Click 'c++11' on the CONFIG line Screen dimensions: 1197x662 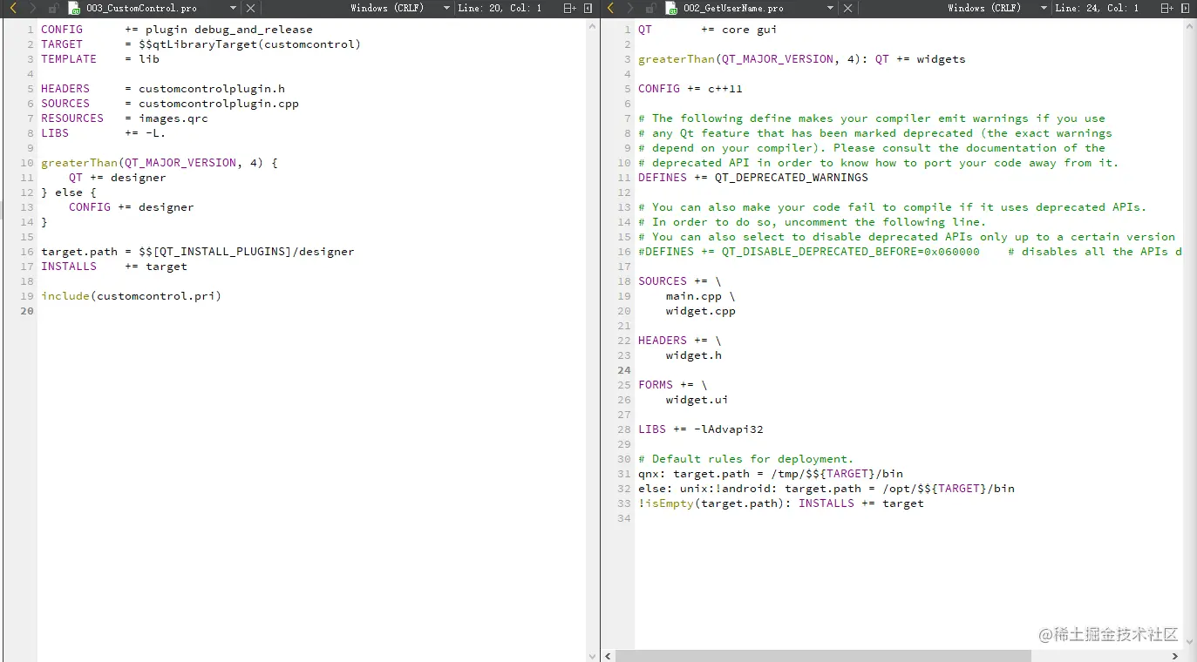tap(725, 89)
